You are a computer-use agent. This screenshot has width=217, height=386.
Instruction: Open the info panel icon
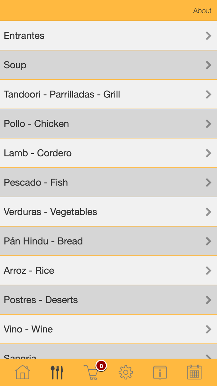pyautogui.click(x=160, y=372)
